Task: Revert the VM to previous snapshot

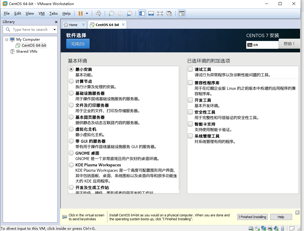Action: point(120,13)
